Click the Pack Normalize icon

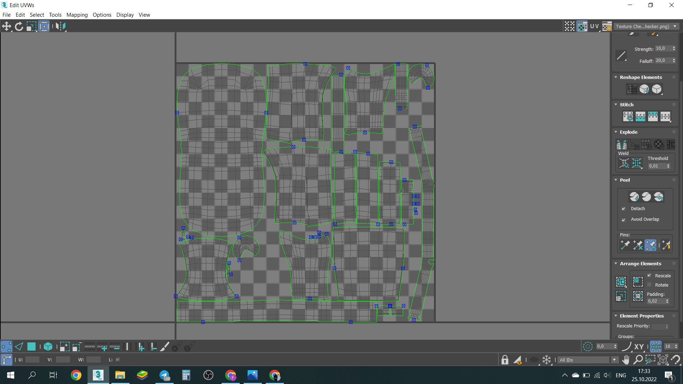click(x=638, y=296)
